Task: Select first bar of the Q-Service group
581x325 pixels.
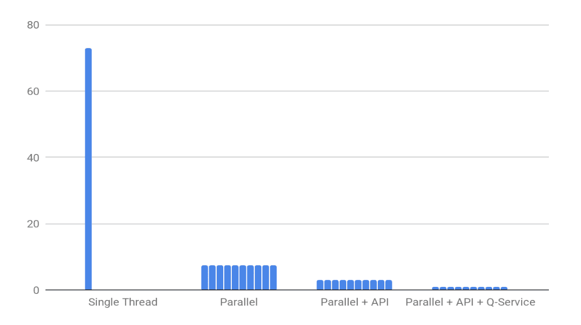Action: [x=435, y=288]
